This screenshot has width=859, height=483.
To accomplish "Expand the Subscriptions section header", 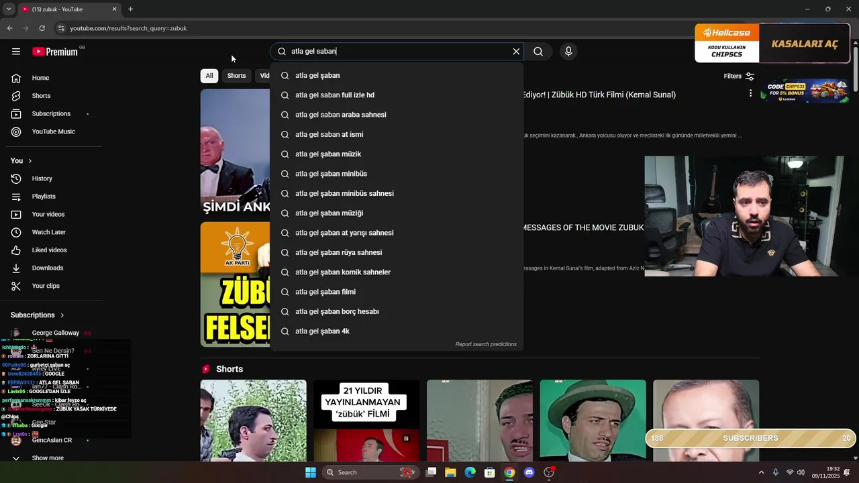I will pyautogui.click(x=38, y=315).
